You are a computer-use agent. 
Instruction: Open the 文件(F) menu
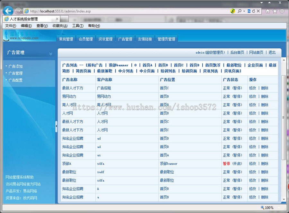11,26
